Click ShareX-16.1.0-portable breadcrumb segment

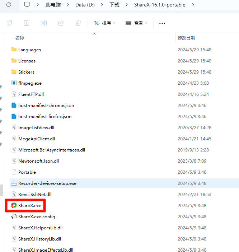(160, 5)
